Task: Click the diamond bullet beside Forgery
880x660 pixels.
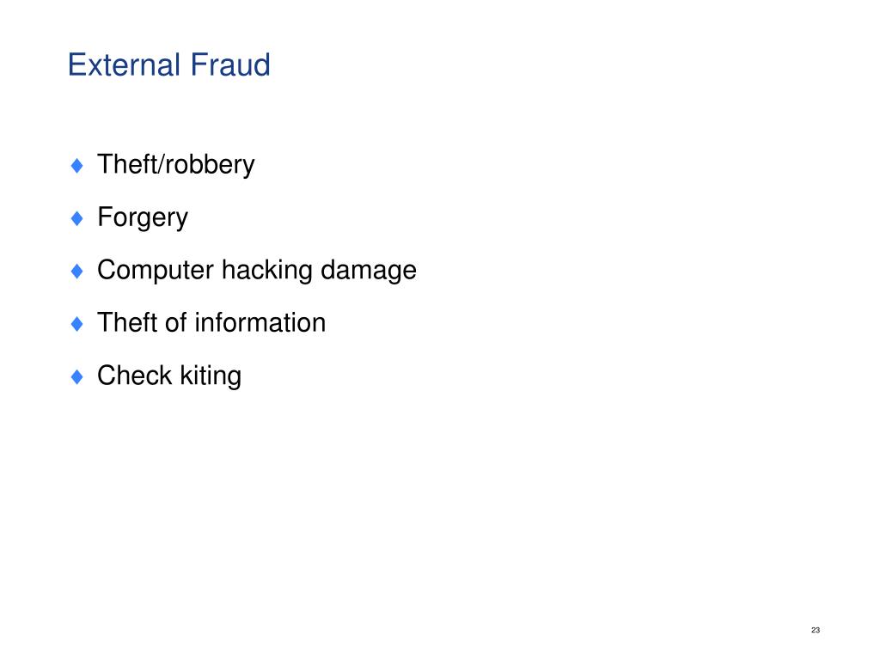Action: 77,218
